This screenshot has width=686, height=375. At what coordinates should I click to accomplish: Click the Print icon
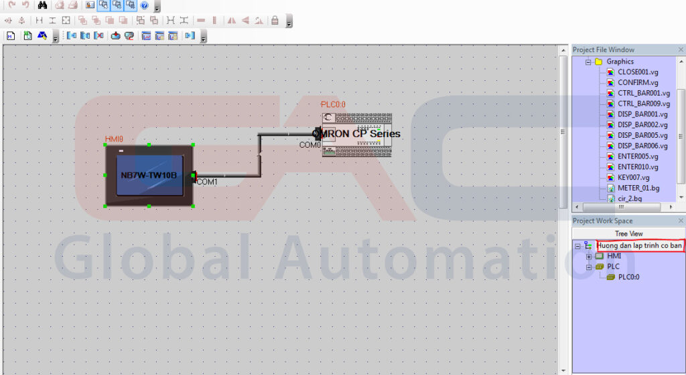pyautogui.click(x=73, y=5)
